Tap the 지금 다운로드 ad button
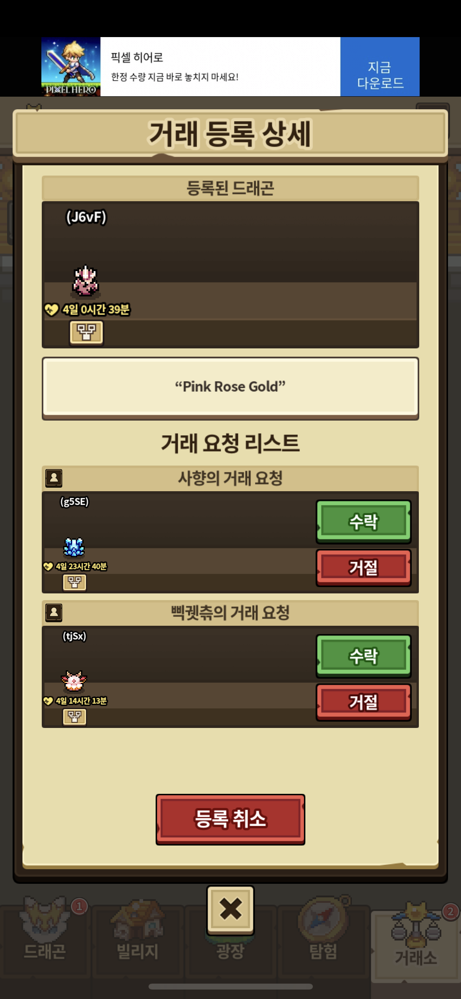 (380, 67)
